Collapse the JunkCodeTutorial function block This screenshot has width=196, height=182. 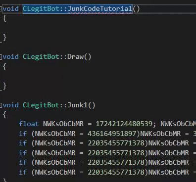click(x=1, y=9)
